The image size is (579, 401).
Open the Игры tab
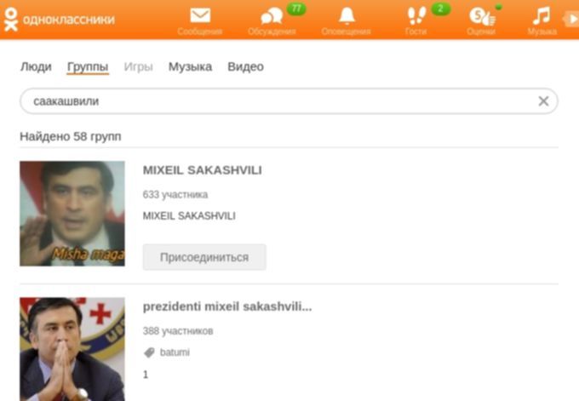(x=138, y=66)
